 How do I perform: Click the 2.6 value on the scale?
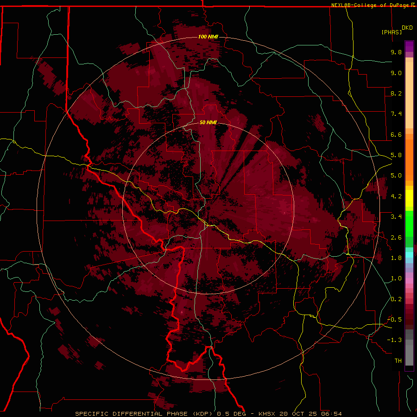coord(396,238)
